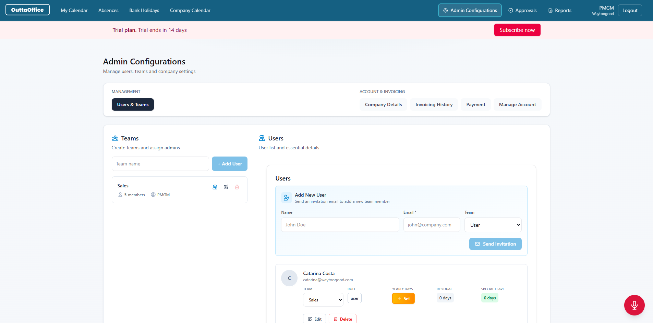This screenshot has width=653, height=323.
Task: Delete Catarina Costa's user entry
Action: click(x=342, y=319)
